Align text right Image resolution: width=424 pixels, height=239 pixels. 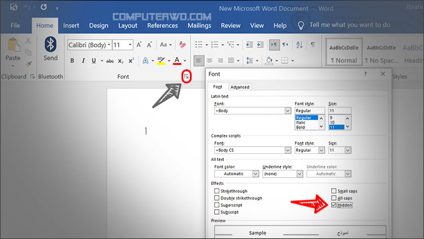(220, 61)
